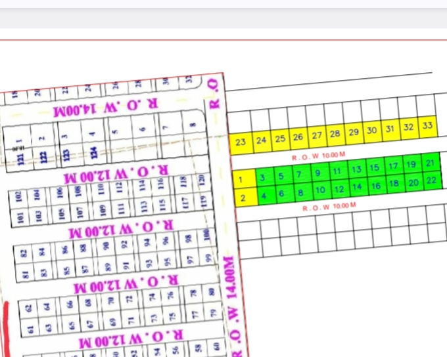
Task: Click plot 61 on the layout
Action: [30, 328]
